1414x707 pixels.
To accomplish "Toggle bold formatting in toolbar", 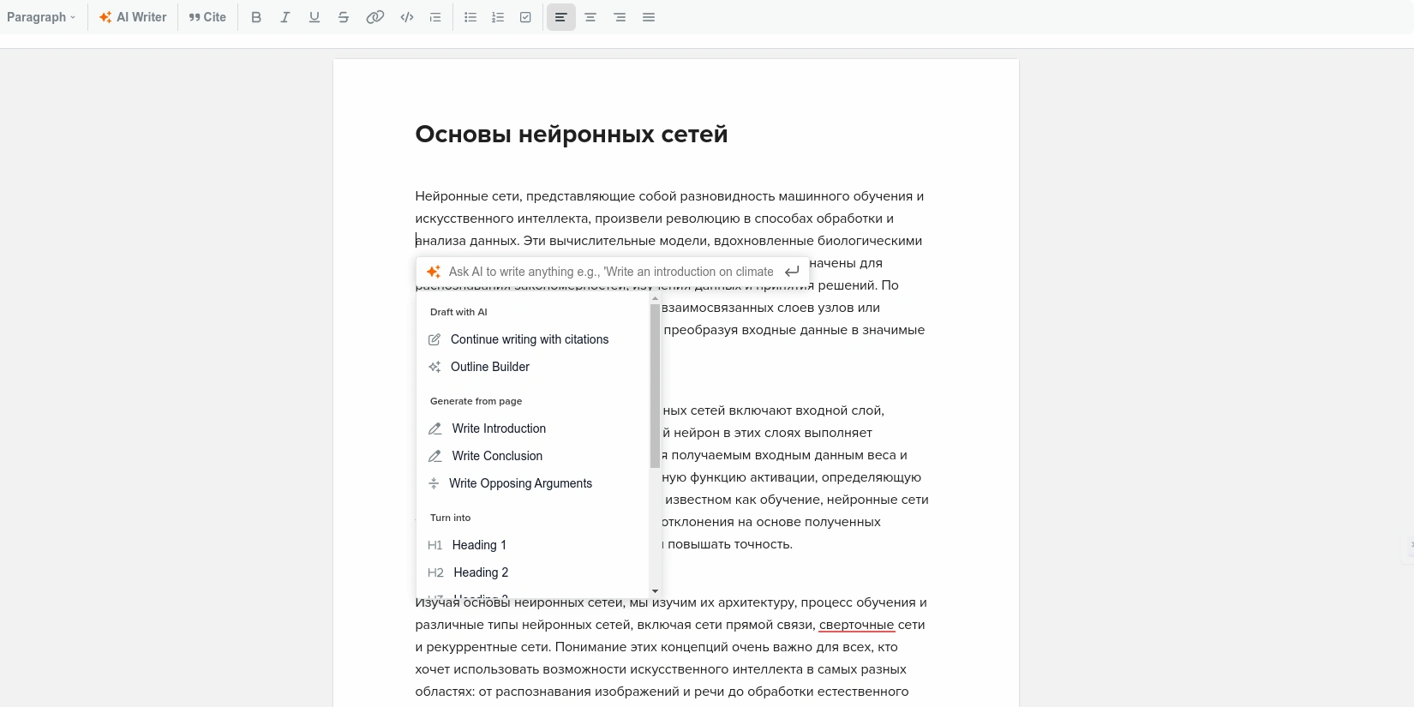I will pyautogui.click(x=255, y=17).
